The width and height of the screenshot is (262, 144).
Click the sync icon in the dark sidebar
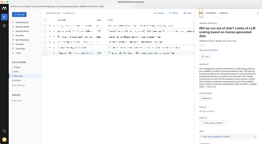coord(4,131)
